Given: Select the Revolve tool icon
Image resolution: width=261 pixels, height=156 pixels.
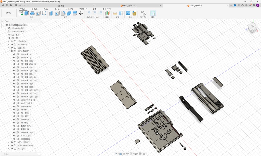Looking at the screenshot, I should (32, 13).
